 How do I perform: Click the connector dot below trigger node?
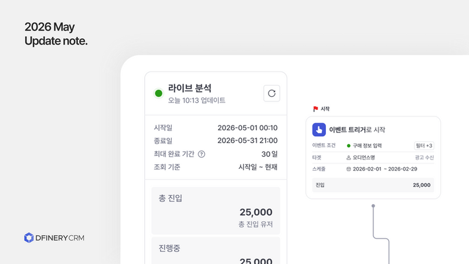373,206
